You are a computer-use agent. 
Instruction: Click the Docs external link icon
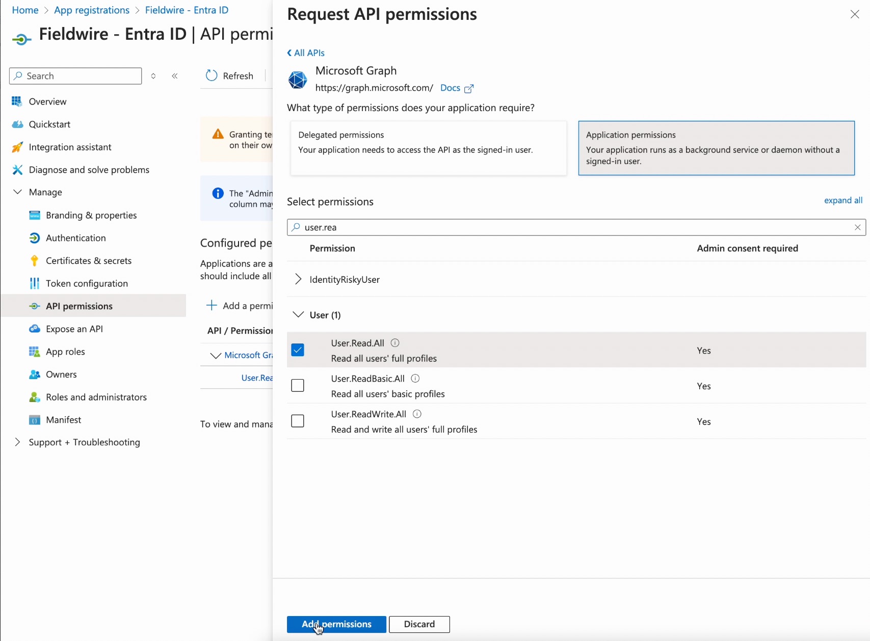[469, 89]
